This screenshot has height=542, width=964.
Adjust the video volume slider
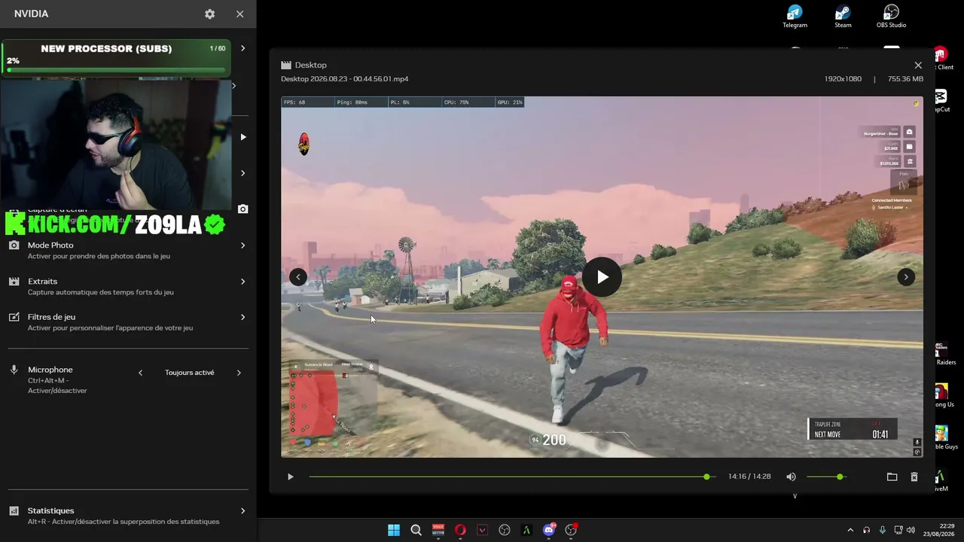pyautogui.click(x=825, y=477)
